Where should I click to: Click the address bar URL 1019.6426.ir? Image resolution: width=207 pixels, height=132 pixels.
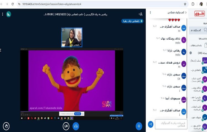[x=52, y=4]
